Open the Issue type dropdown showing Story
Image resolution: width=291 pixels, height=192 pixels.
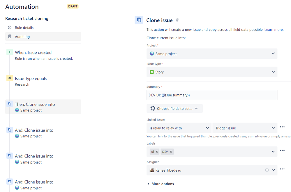212,72
